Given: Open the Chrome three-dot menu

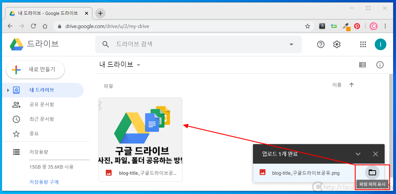Looking at the screenshot, I should pos(385,26).
